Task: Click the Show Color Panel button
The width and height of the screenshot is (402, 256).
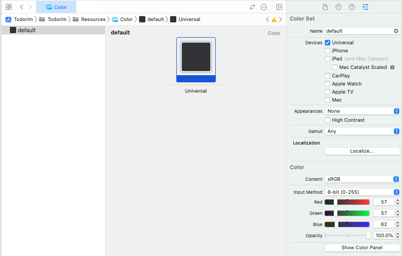Action: coord(362,247)
